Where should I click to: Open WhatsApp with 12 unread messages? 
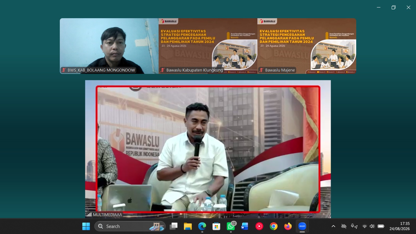pos(231,226)
